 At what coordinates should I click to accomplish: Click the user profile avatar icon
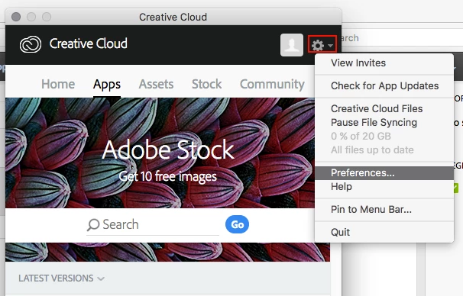tap(292, 45)
